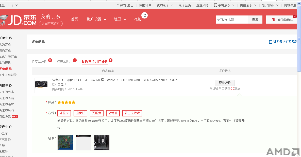Open 小金库 in the sidebar
The height and width of the screenshot is (157, 301).
tap(4, 133)
